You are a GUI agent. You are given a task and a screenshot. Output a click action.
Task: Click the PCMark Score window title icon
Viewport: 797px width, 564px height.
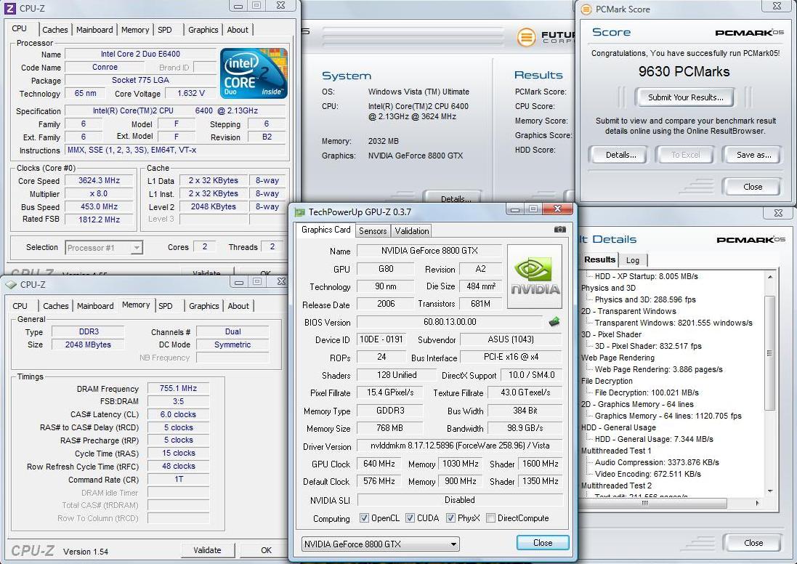point(586,9)
